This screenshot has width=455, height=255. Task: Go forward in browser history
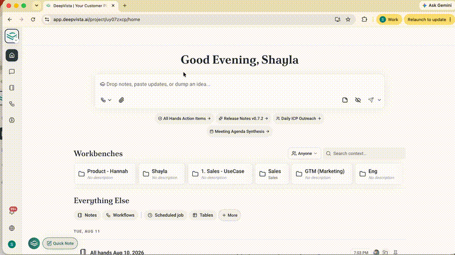pyautogui.click(x=22, y=19)
